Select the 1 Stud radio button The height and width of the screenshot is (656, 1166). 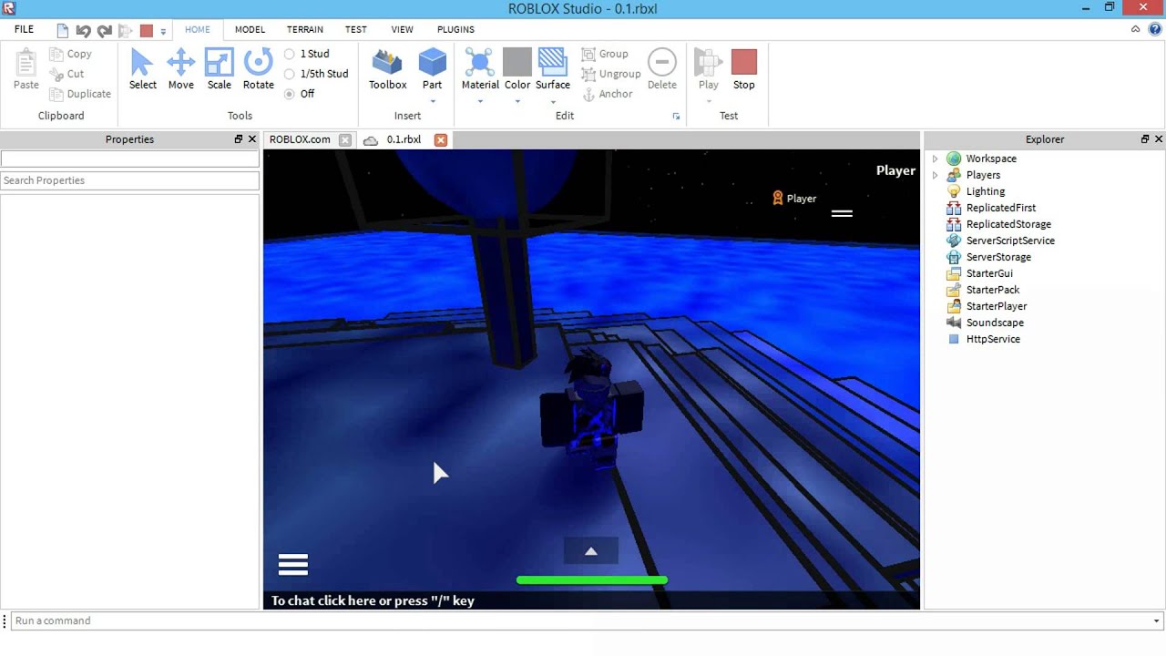(x=290, y=54)
